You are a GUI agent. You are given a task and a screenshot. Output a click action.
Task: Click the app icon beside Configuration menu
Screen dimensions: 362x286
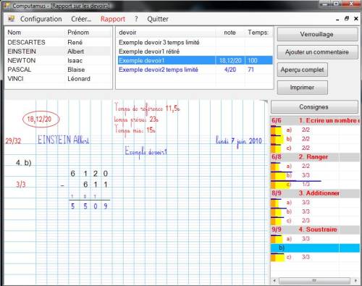tap(11, 19)
